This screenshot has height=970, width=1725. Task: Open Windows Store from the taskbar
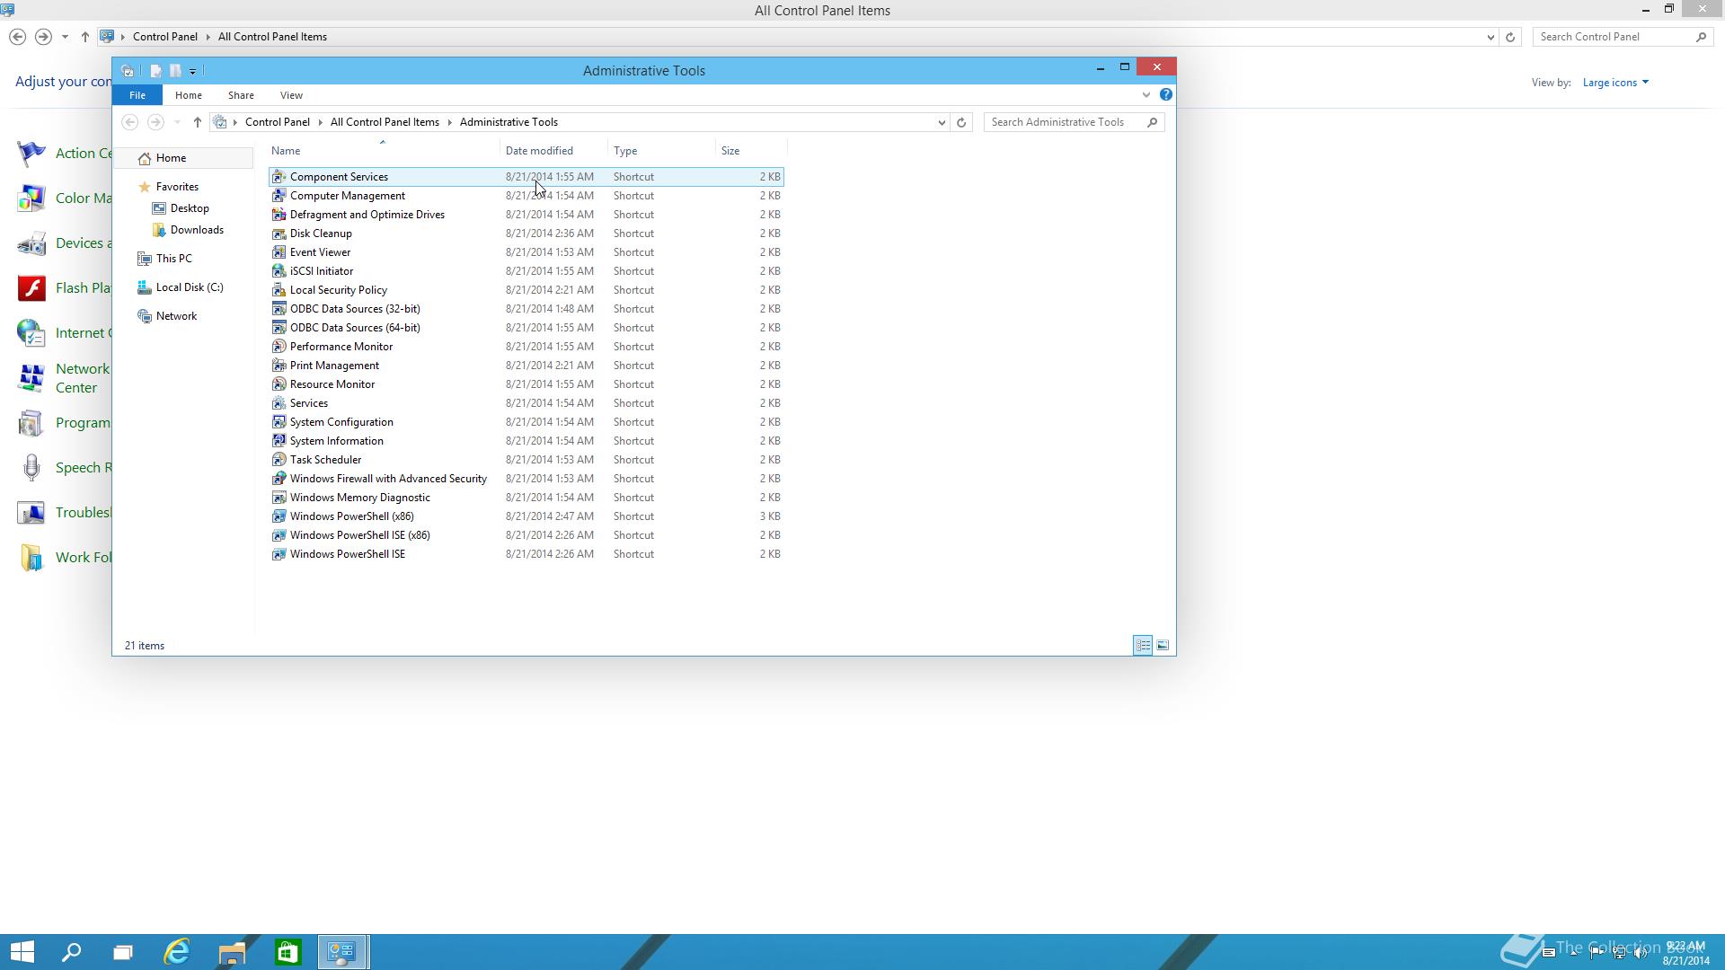pyautogui.click(x=287, y=952)
